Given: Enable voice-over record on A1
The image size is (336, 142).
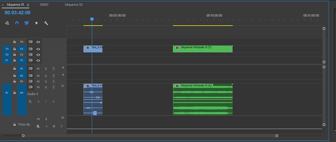Looking at the screenshot, I should (53, 69).
